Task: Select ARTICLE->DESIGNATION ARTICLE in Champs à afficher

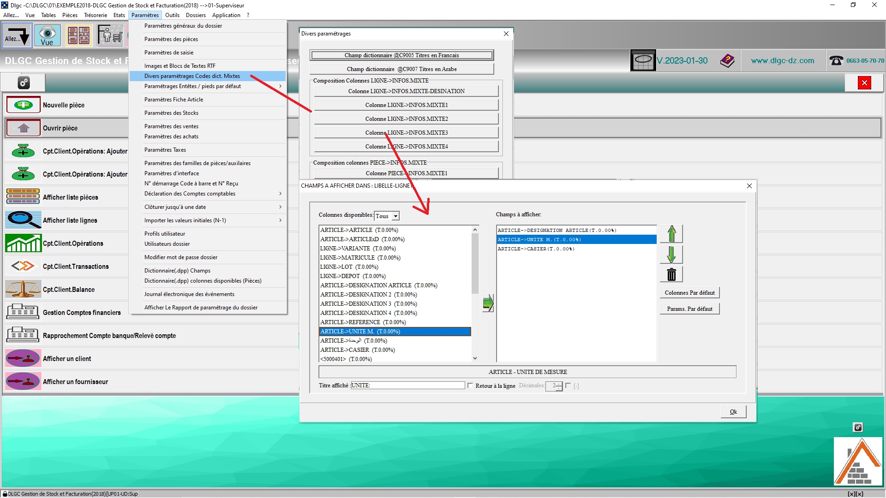Action: pyautogui.click(x=576, y=230)
